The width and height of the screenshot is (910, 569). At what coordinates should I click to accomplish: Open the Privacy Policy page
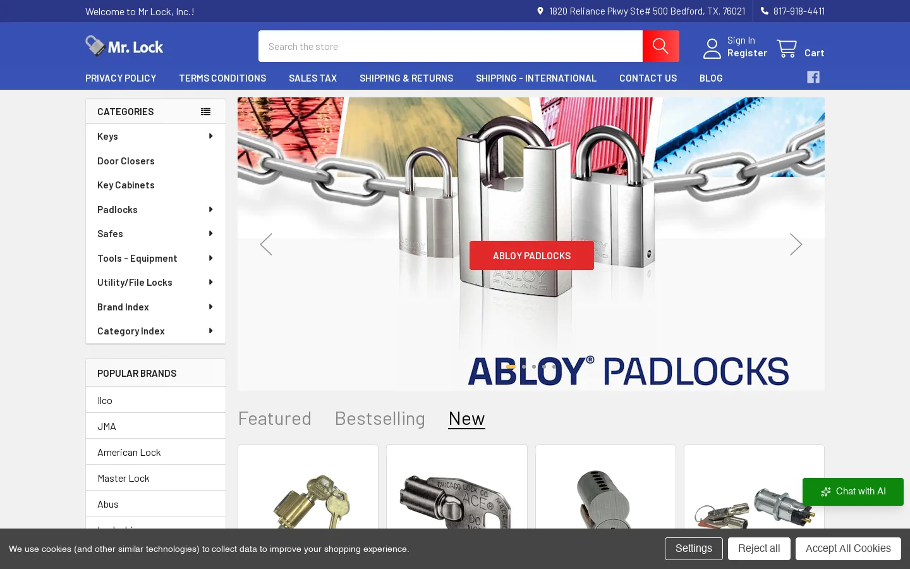pos(121,78)
